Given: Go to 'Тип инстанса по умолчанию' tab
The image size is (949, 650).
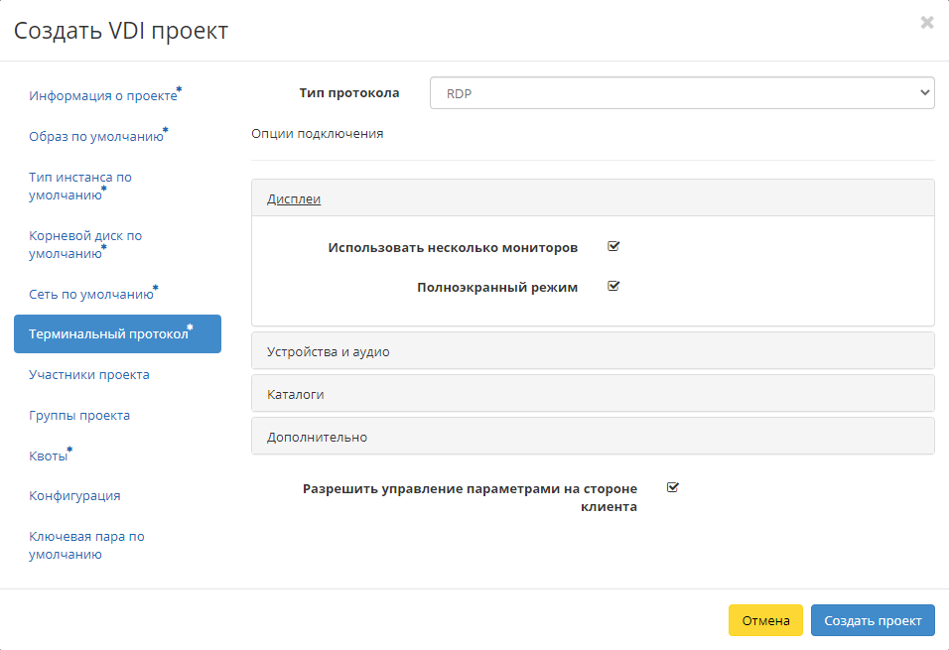Looking at the screenshot, I should click(x=80, y=186).
